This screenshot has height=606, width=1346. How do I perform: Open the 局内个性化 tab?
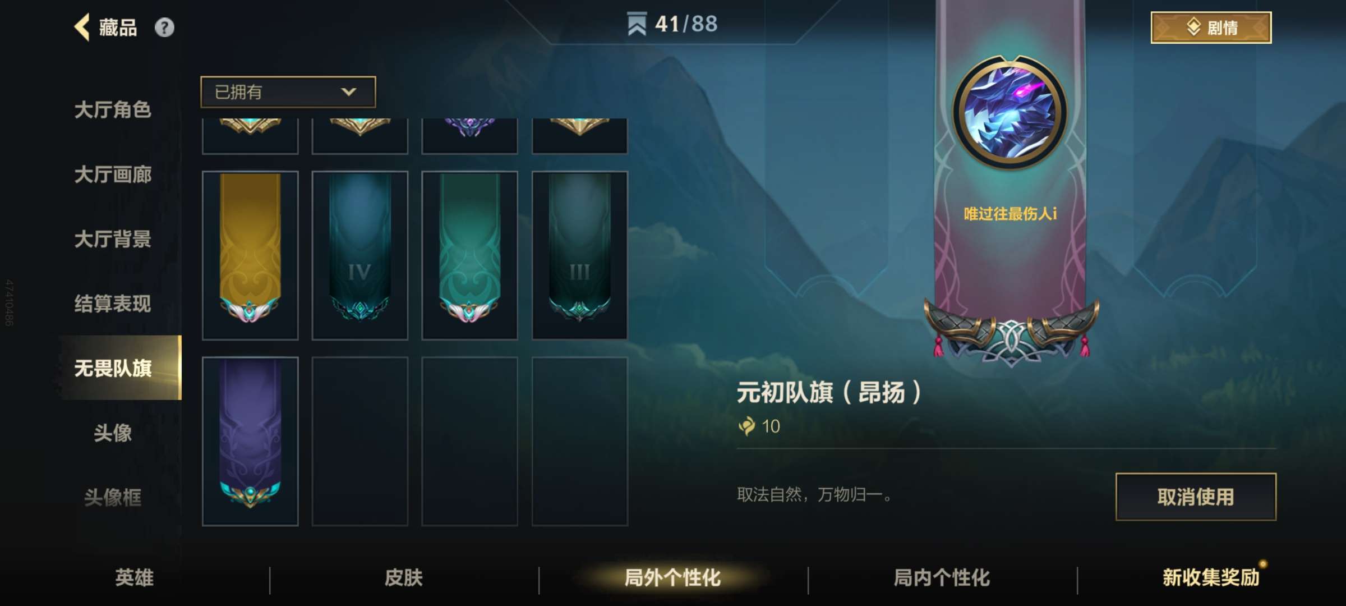click(x=942, y=577)
